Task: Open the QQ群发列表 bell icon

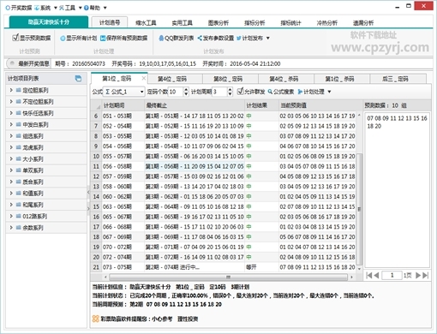Action: point(161,39)
